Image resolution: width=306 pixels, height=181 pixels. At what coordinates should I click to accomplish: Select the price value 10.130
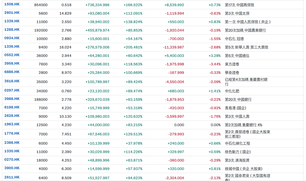click(x=65, y=117)
